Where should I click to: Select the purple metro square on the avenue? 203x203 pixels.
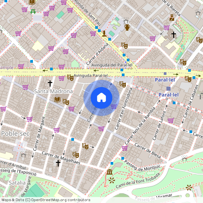coord(165,74)
